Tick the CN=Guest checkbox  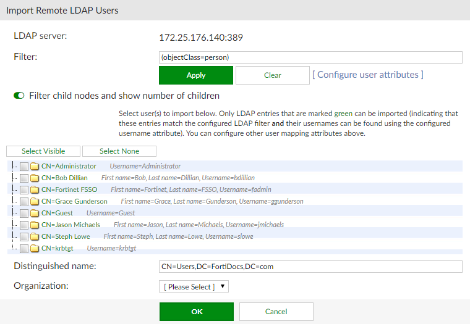click(x=24, y=214)
